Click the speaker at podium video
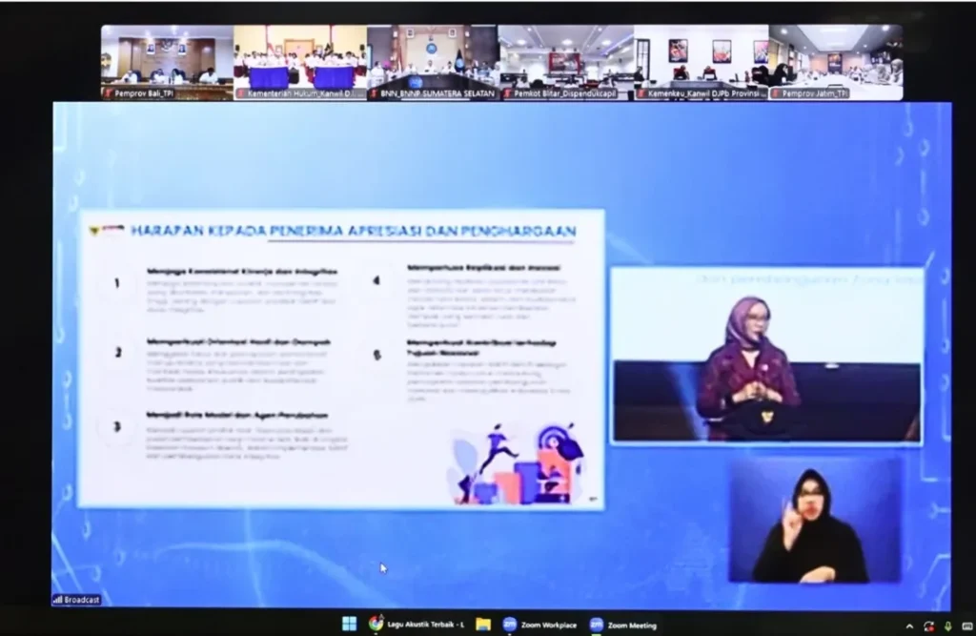The image size is (976, 636). point(766,355)
